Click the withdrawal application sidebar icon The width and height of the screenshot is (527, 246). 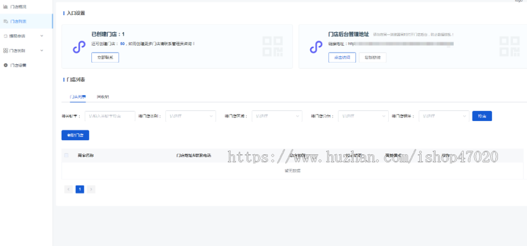5,36
